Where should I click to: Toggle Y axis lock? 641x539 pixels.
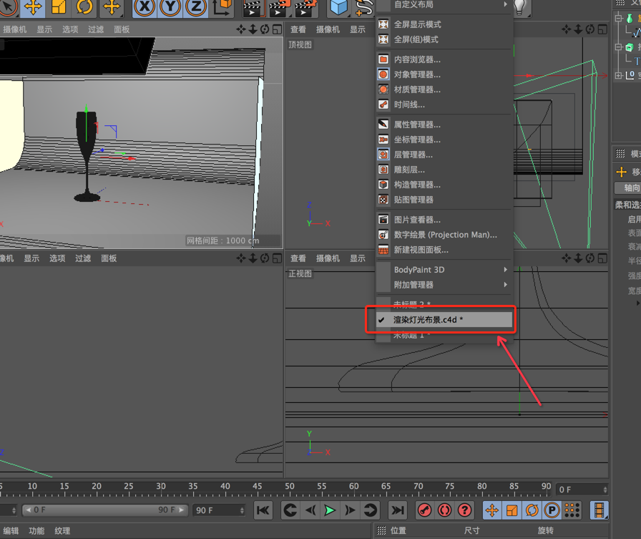[x=170, y=7]
